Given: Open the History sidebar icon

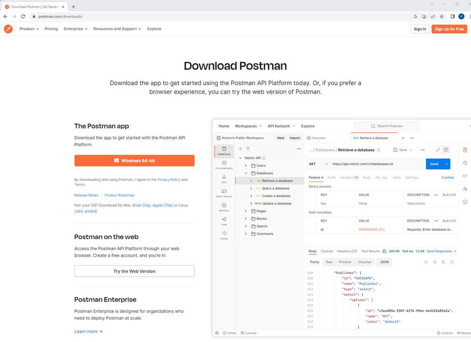Looking at the screenshot, I should (x=224, y=235).
